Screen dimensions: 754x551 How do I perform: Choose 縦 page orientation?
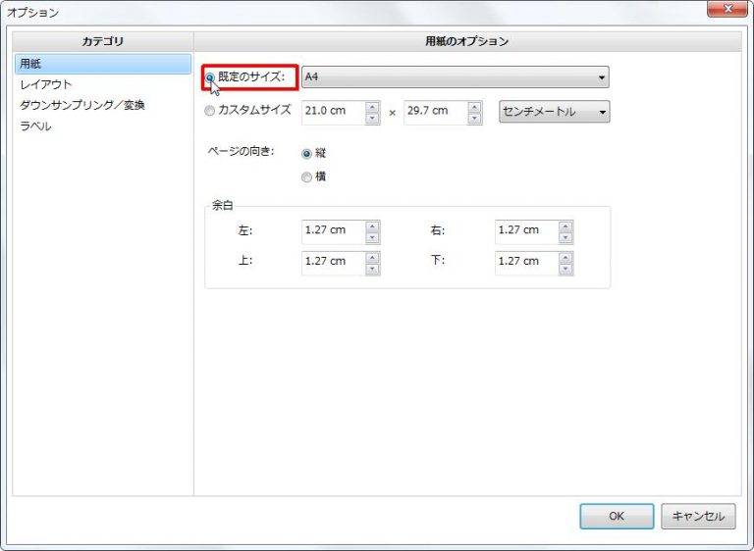[307, 154]
